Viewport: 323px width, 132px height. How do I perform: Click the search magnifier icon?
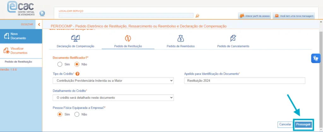197,15
